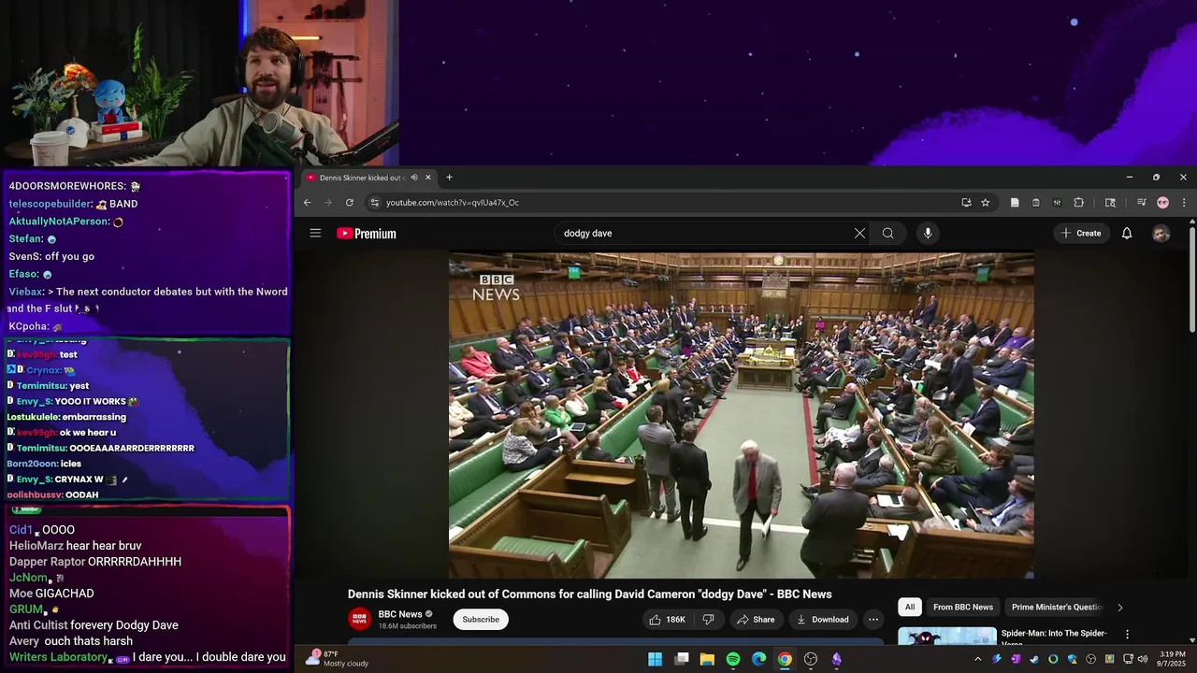
Task: Open File Explorer from the taskbar
Action: click(707, 659)
